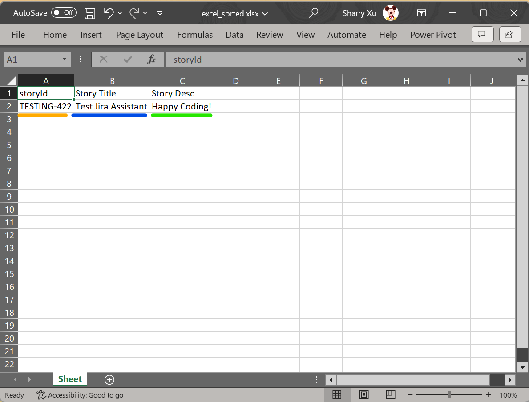Select cell with TESTING-422
The width and height of the screenshot is (529, 402).
pos(46,106)
